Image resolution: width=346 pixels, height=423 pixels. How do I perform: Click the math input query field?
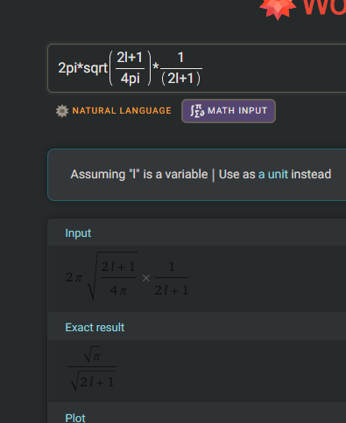(197, 68)
